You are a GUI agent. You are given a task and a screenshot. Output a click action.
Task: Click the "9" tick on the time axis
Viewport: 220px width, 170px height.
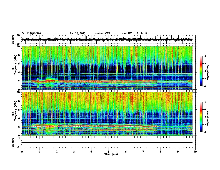(178, 152)
